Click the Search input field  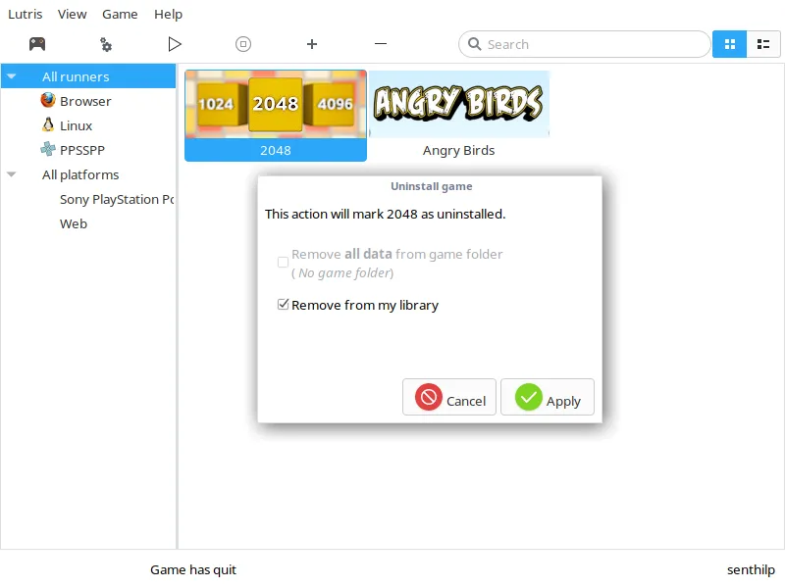tap(589, 44)
